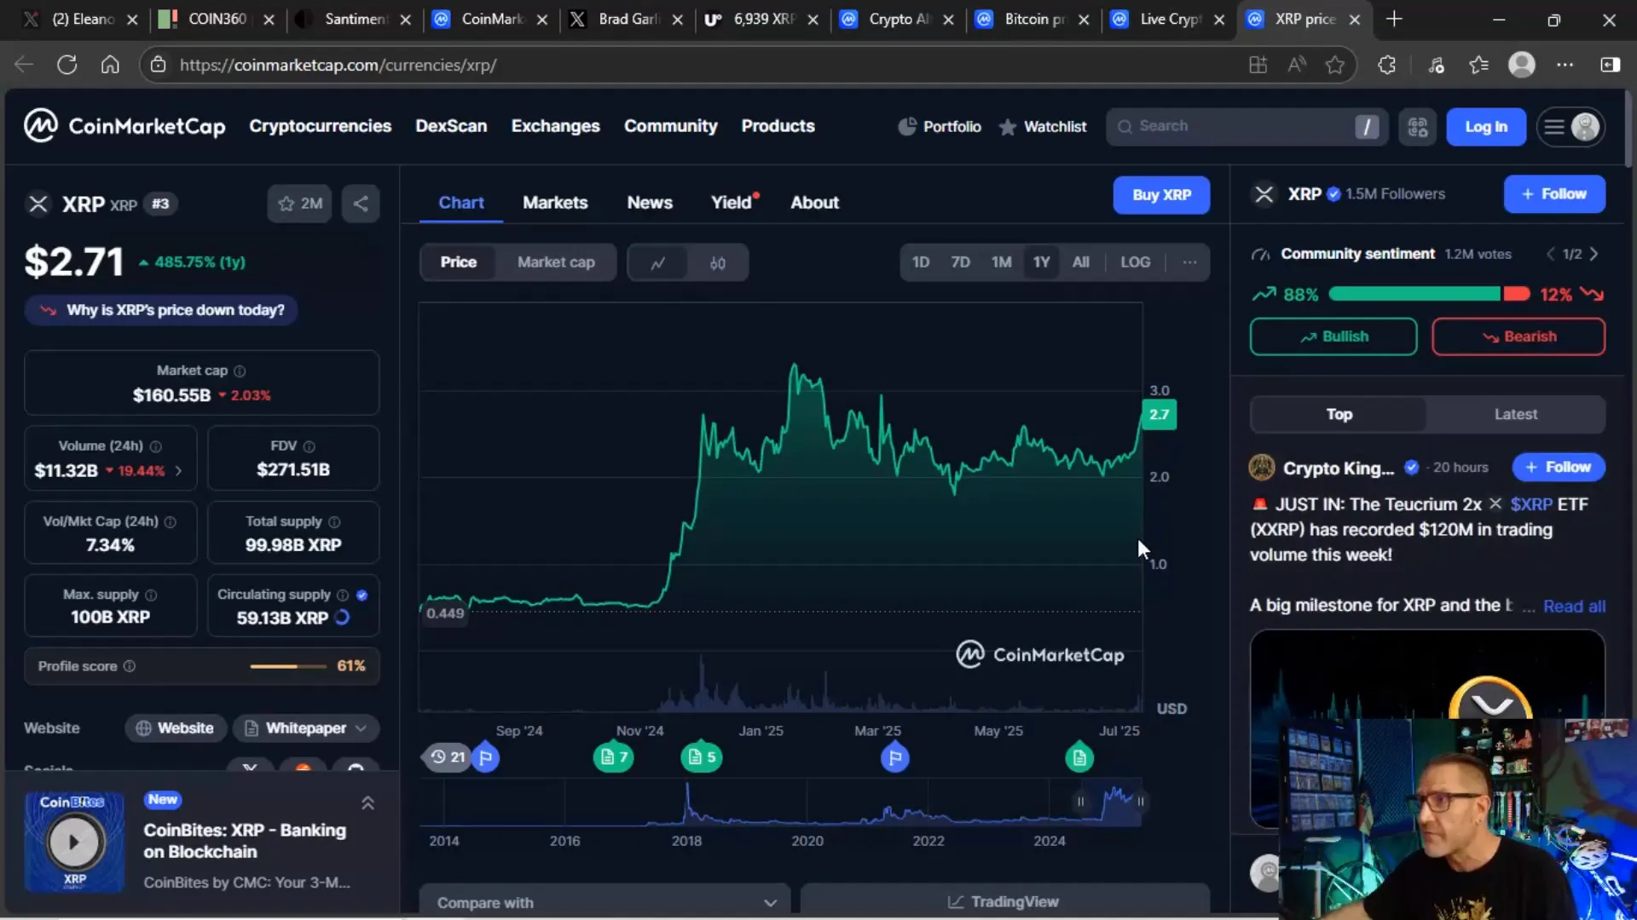Refresh the page in the browser

67,65
